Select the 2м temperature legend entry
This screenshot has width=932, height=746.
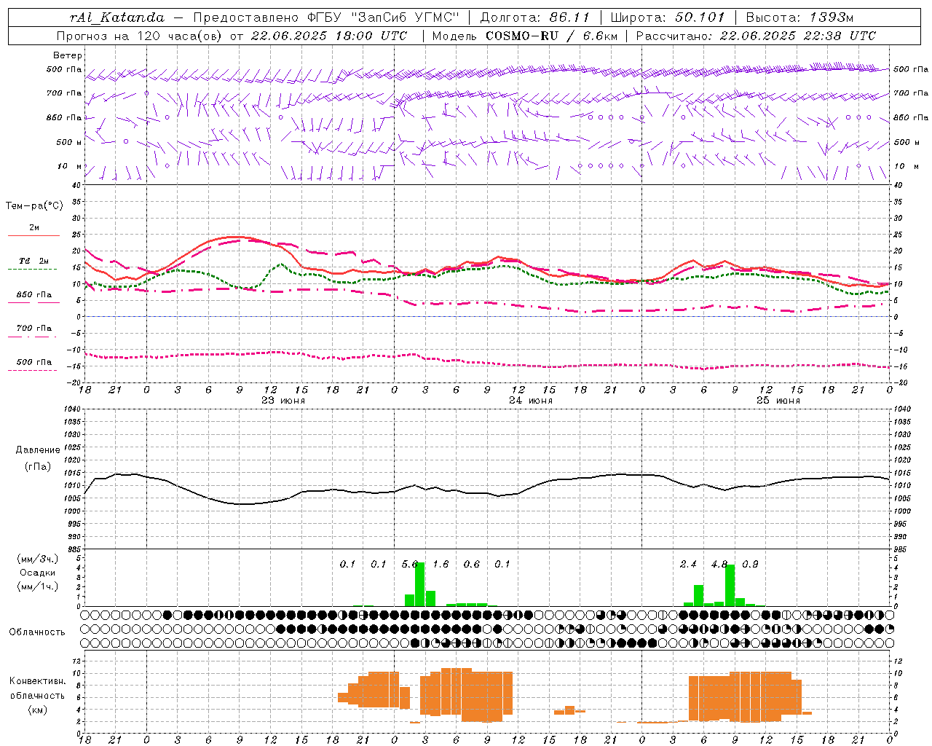click(34, 228)
